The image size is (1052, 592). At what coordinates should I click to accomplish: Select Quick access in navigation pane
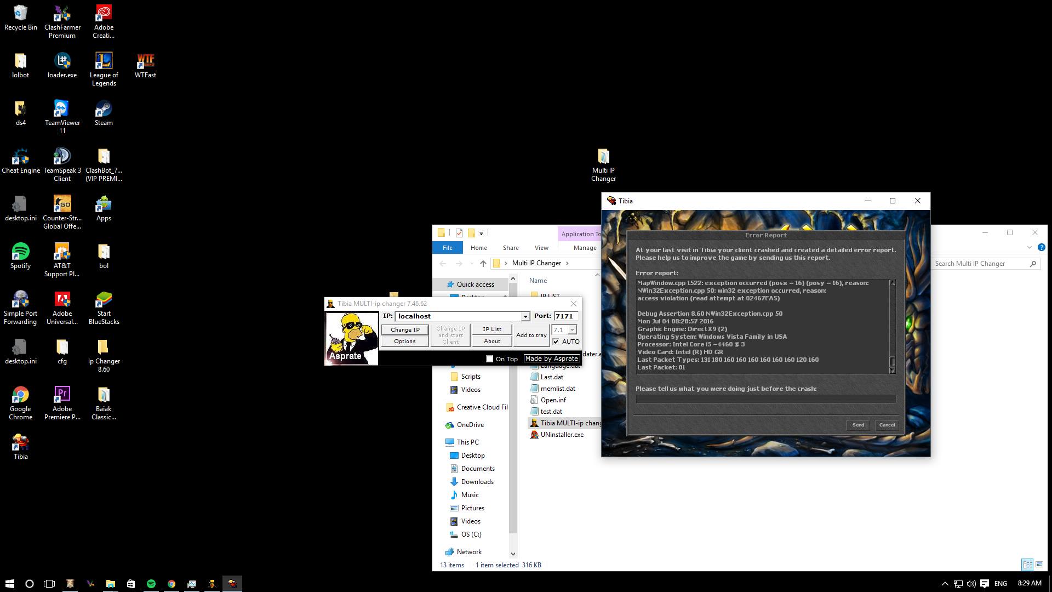pos(475,284)
